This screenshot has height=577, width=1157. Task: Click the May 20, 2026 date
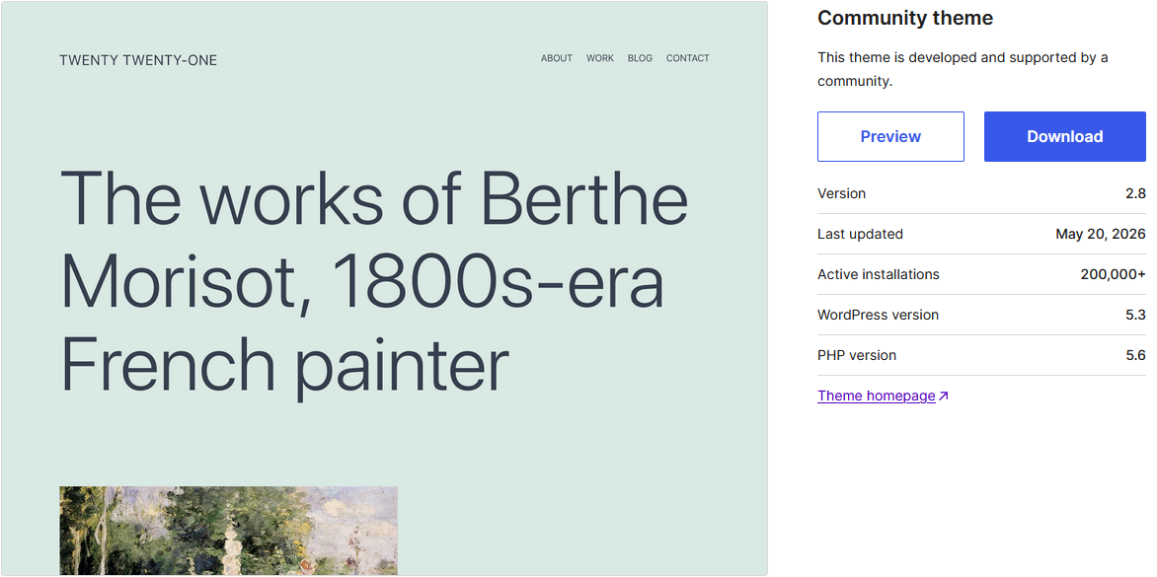pyautogui.click(x=1100, y=235)
